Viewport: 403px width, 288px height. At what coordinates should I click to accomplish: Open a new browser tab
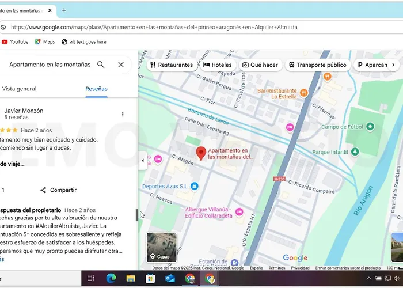point(64,10)
